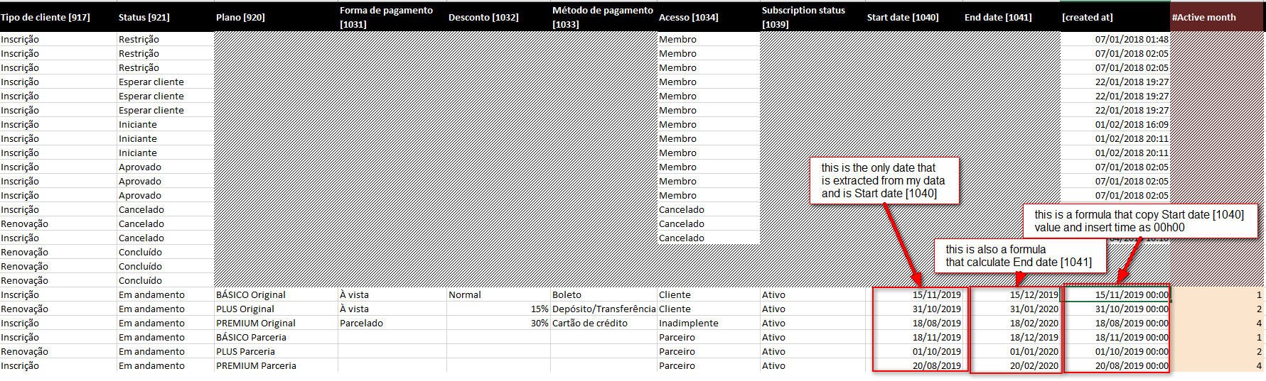
Task: Select the "PREMIUM Parceria" cell
Action: coord(256,365)
